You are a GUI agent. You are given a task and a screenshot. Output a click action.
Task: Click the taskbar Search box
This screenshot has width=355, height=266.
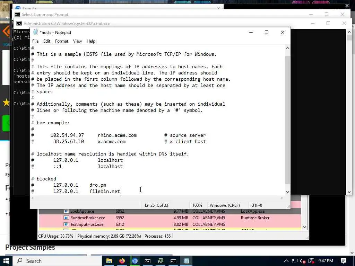point(57,261)
